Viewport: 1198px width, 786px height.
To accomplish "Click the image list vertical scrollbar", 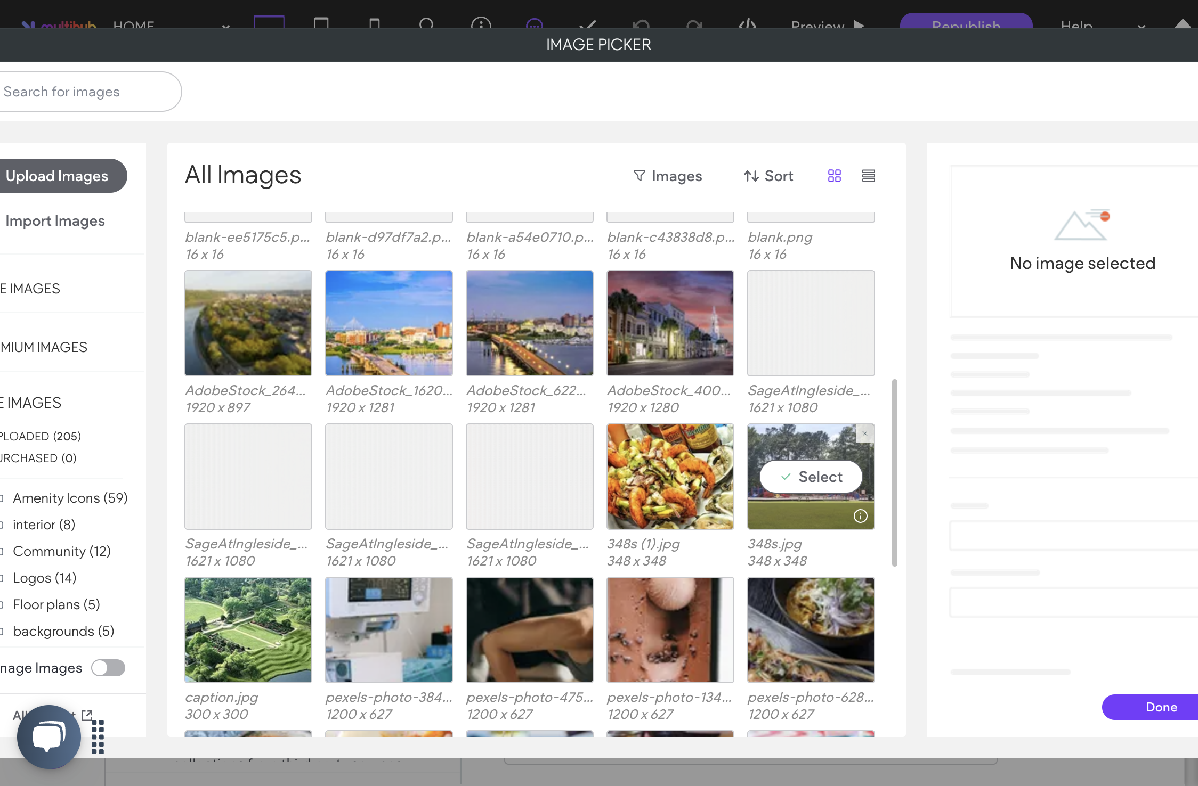I will coord(895,472).
